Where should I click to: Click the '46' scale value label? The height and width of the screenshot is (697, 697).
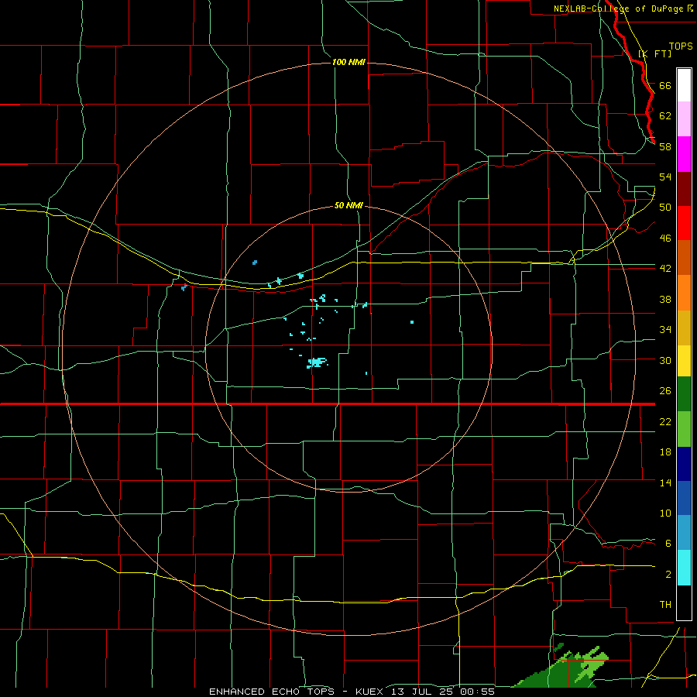(665, 238)
